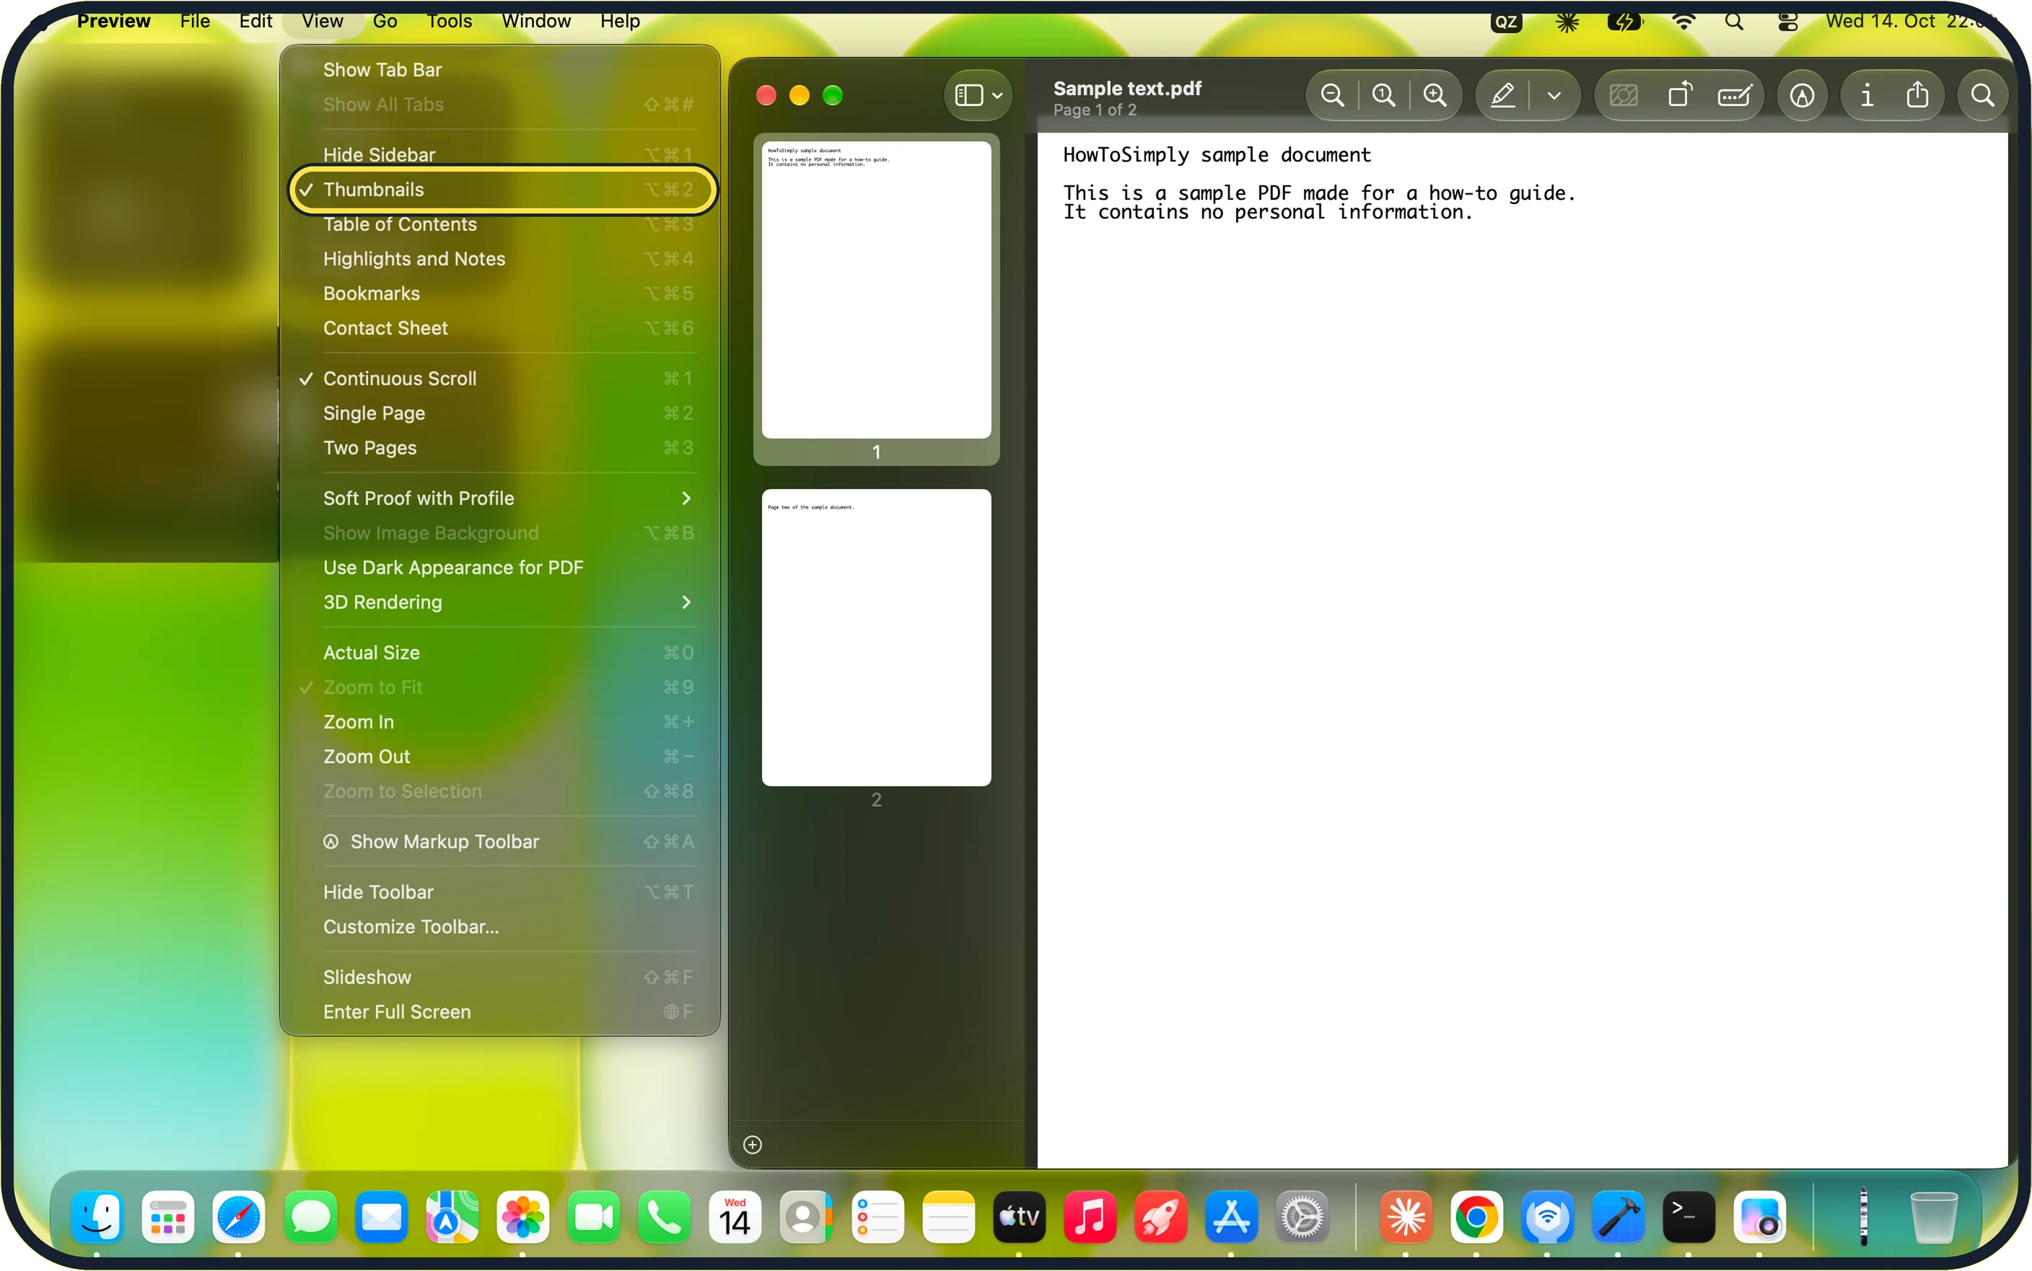2032x1271 pixels.
Task: Click the form filling toolbar icon
Action: (1735, 95)
